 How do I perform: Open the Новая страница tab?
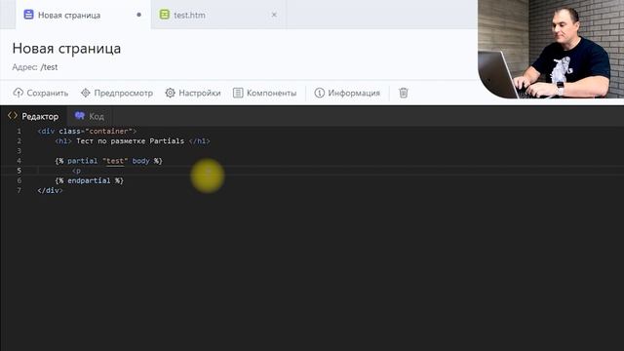(83, 15)
